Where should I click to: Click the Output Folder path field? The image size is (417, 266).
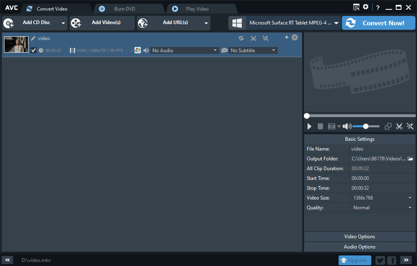379,159
